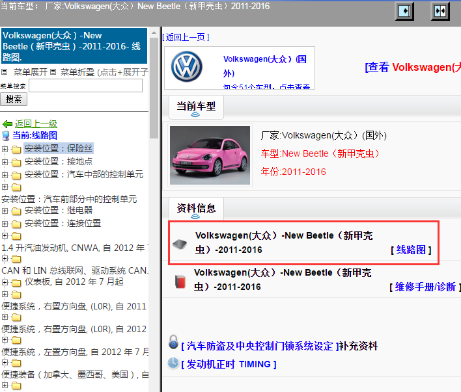This screenshot has width=461, height=392.
Task: Click folder icon of 安装位置:继电器
Action: pos(16,211)
